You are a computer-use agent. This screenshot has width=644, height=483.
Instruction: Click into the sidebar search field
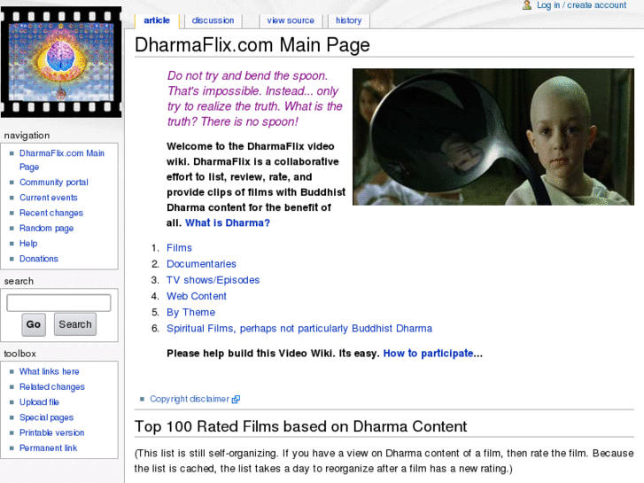(58, 303)
